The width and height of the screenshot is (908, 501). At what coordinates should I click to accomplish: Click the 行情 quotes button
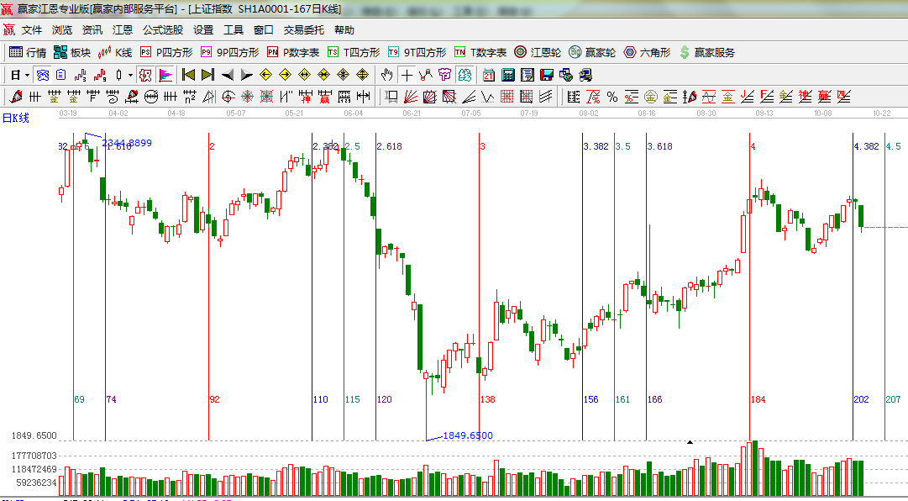pos(28,52)
